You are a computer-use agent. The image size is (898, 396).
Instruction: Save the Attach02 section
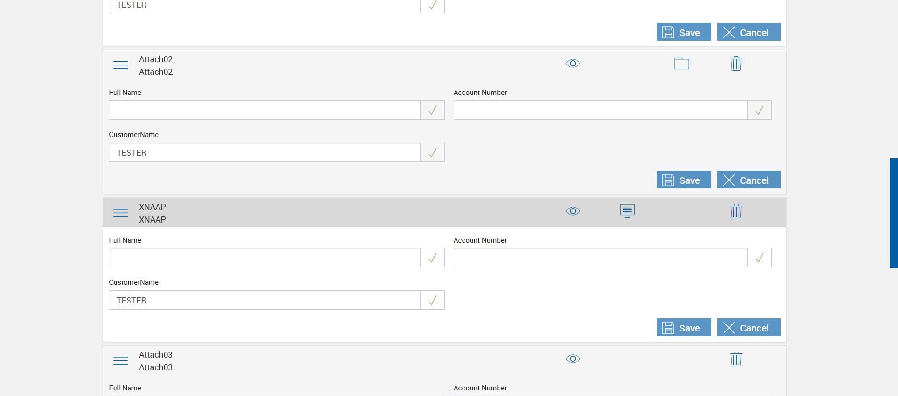pyautogui.click(x=683, y=180)
